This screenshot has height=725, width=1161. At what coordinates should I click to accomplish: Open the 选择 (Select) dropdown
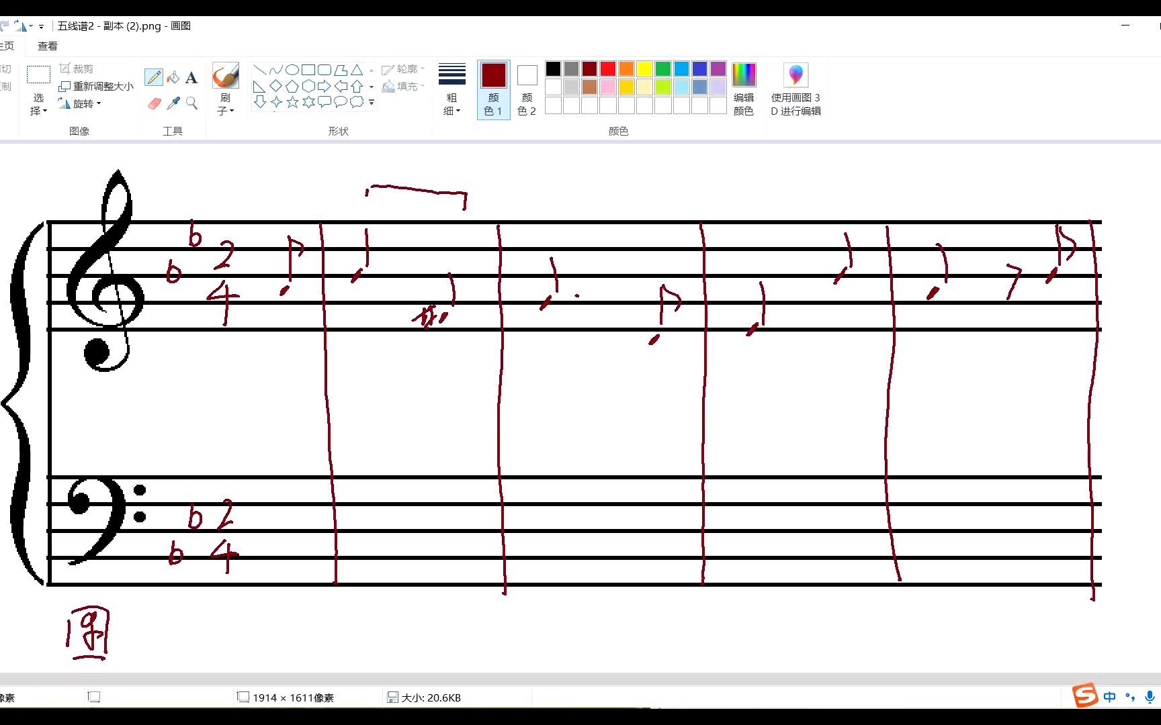(x=38, y=104)
